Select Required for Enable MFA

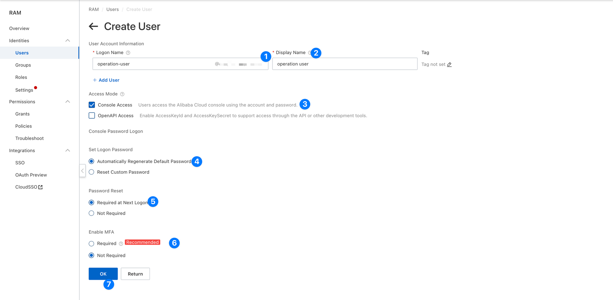(x=91, y=244)
